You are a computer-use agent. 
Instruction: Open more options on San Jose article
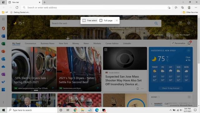(142, 89)
